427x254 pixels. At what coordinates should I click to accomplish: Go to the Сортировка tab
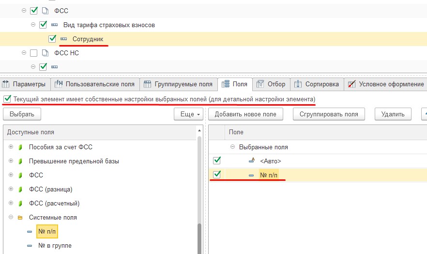[317, 84]
